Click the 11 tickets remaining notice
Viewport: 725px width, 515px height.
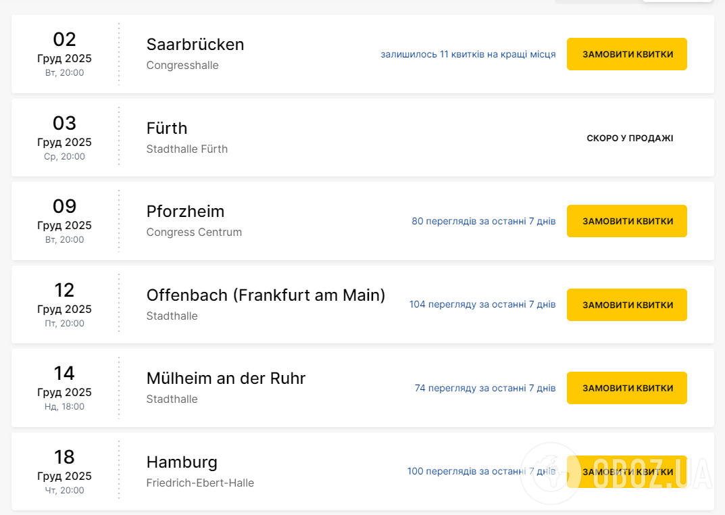pos(468,54)
